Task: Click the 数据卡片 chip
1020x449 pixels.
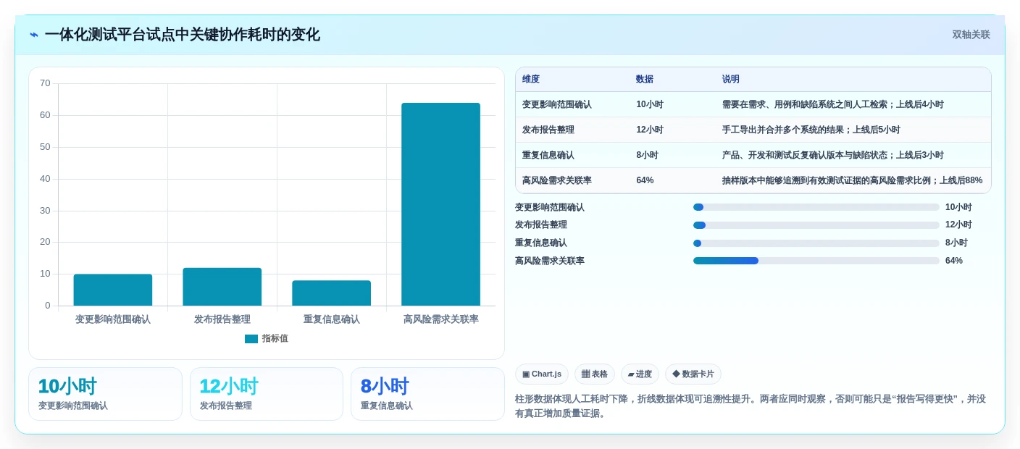Action: 693,374
